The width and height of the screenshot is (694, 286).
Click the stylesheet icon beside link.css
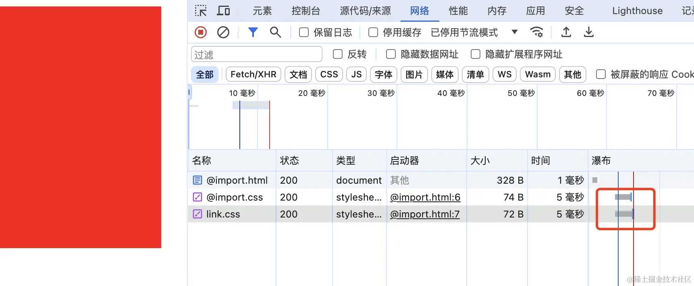[x=197, y=214]
